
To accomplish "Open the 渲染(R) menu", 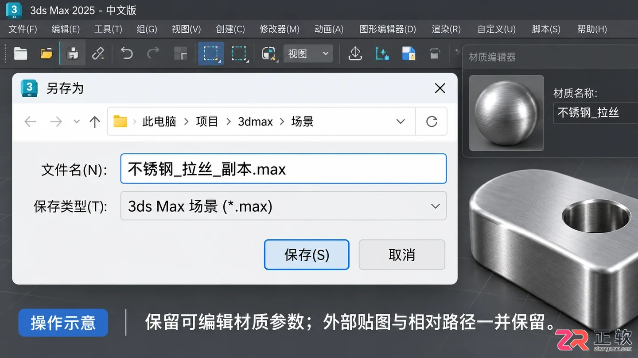I will click(x=446, y=29).
